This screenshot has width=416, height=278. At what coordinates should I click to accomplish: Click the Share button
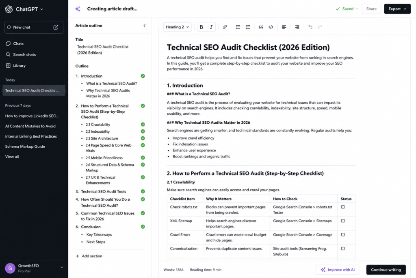point(371,9)
